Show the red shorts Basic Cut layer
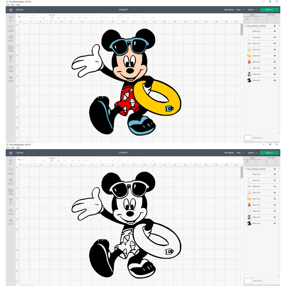Viewport: 286px width, 286px height. pyautogui.click(x=275, y=205)
